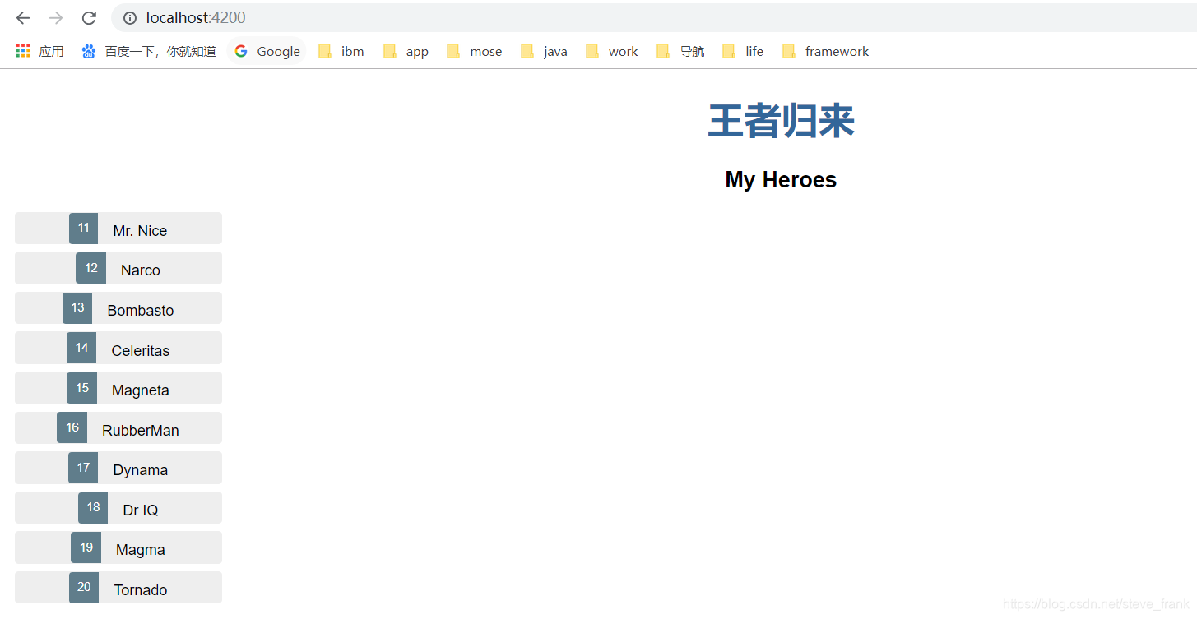Select hero Celeritas

(118, 348)
